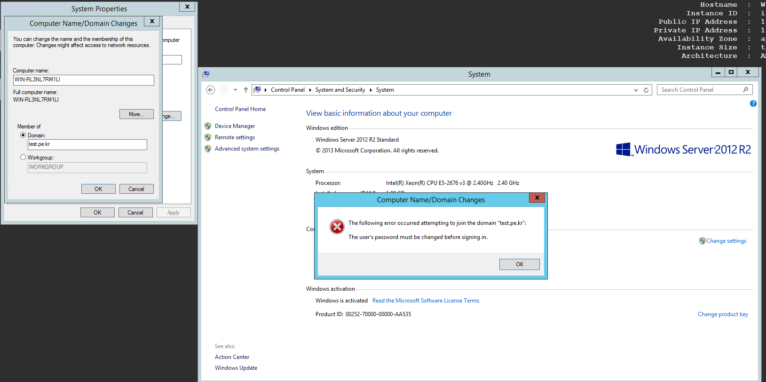Click the computer icon in address bar
The image size is (766, 382).
coord(257,89)
